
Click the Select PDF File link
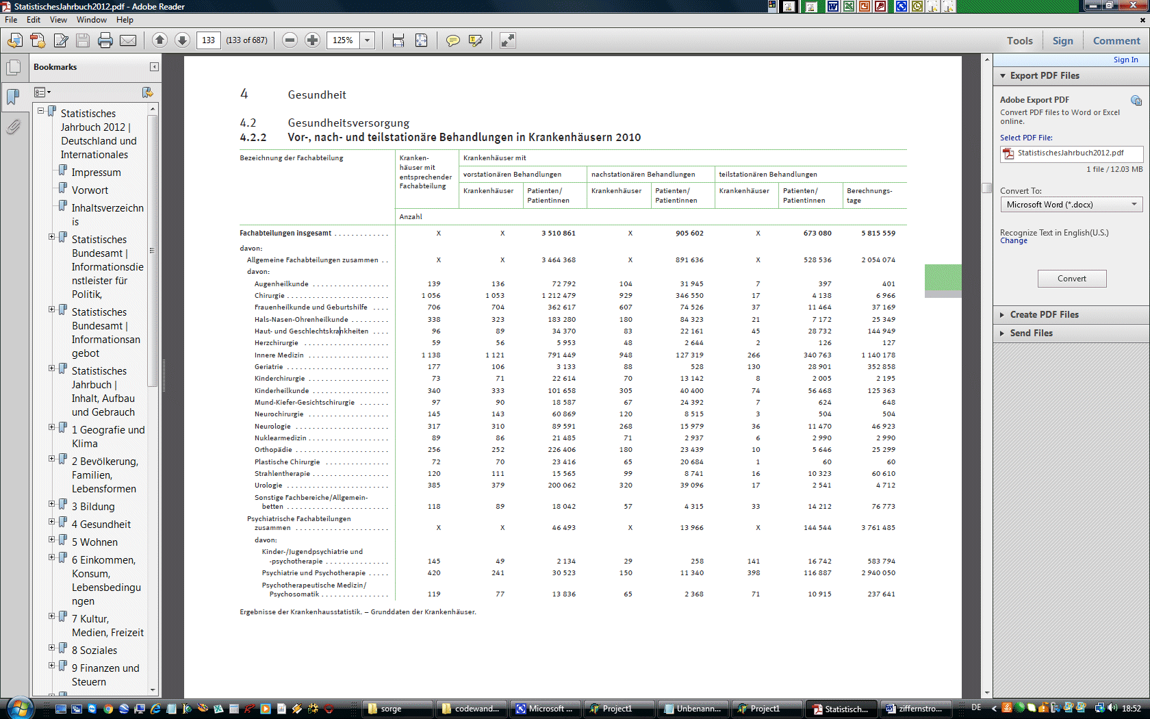1026,138
